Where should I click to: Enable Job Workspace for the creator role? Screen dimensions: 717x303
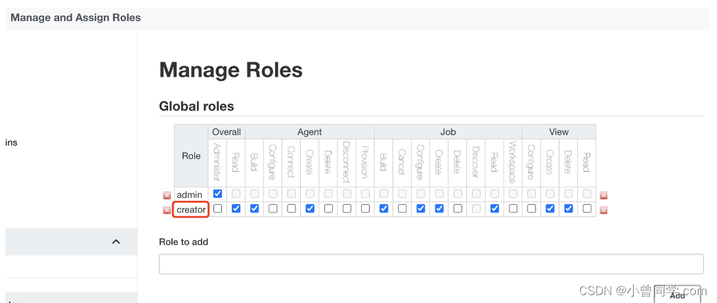click(513, 209)
